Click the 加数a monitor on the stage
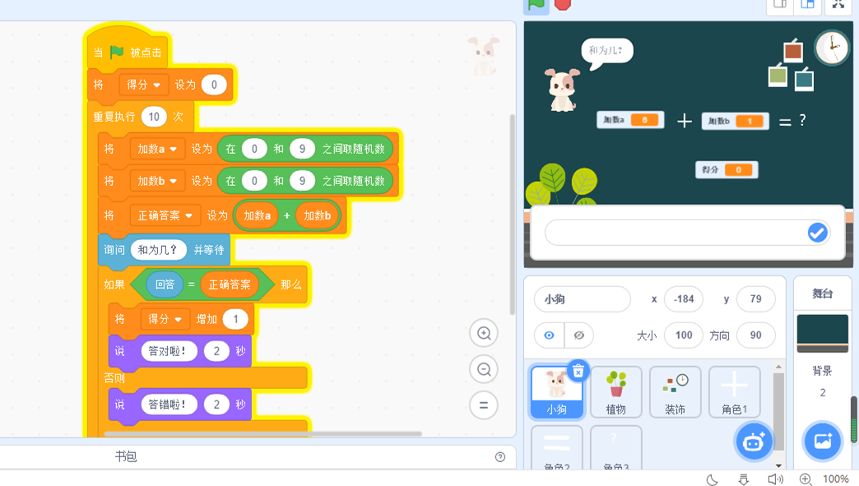The height and width of the screenshot is (486, 859). point(630,120)
